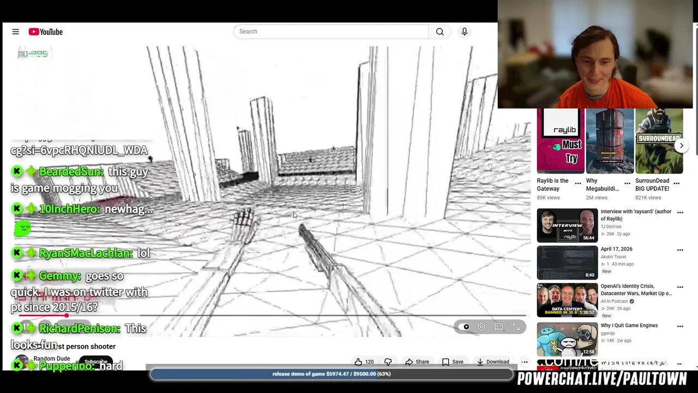The image size is (698, 393).
Task: Open the Random Dude channel name
Action: pos(52,359)
